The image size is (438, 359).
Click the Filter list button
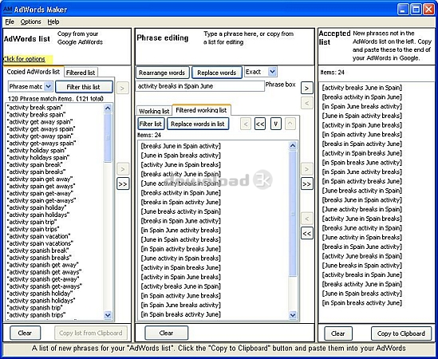pyautogui.click(x=151, y=124)
